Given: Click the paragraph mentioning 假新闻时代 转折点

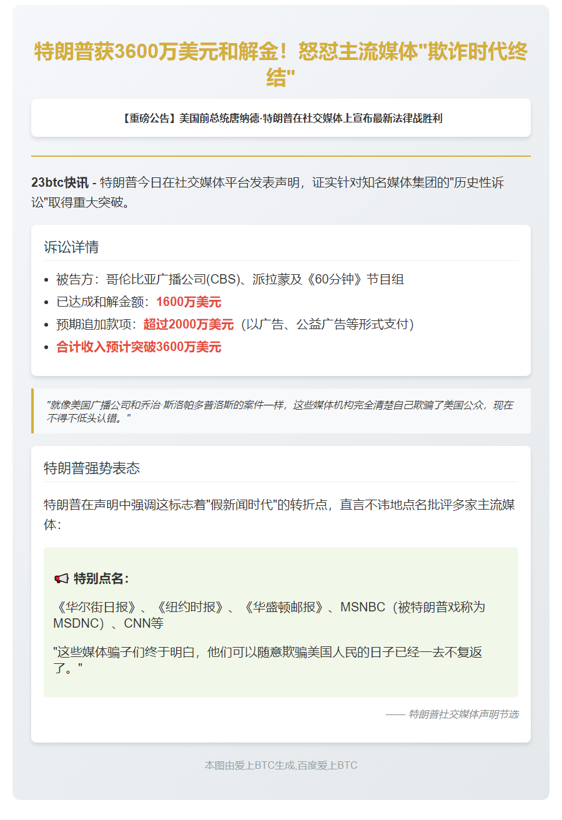Looking at the screenshot, I should 279,515.
